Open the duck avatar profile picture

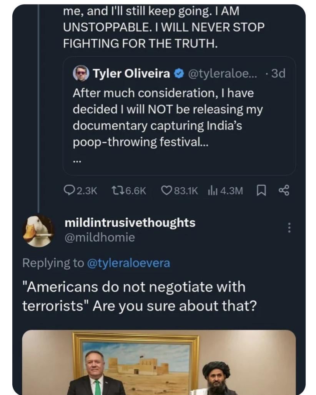point(38,230)
